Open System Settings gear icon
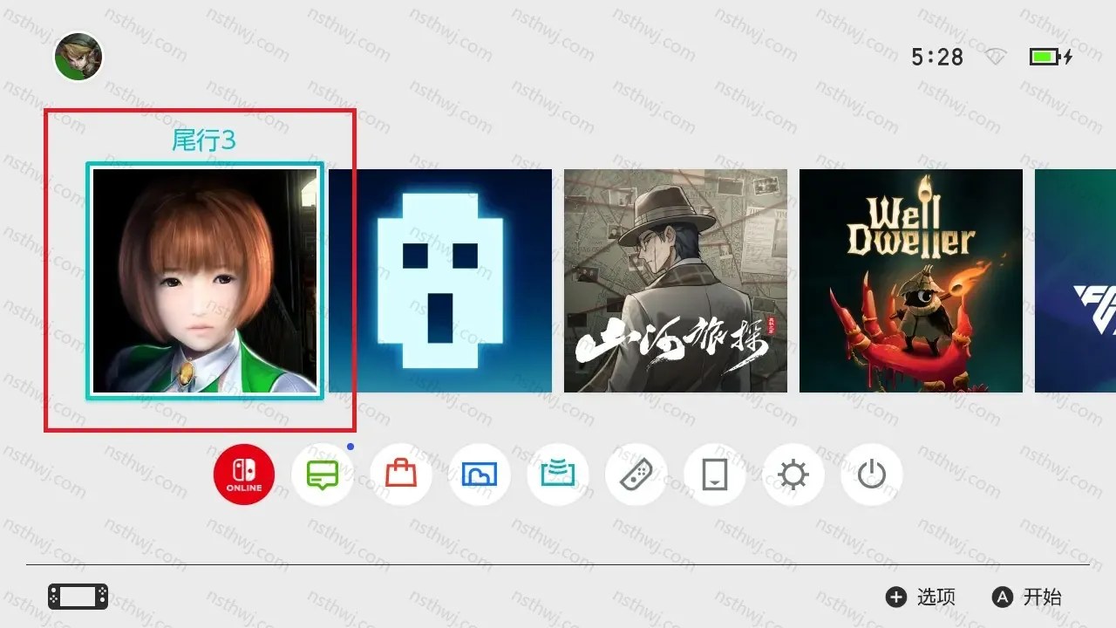This screenshot has height=628, width=1116. click(x=793, y=474)
